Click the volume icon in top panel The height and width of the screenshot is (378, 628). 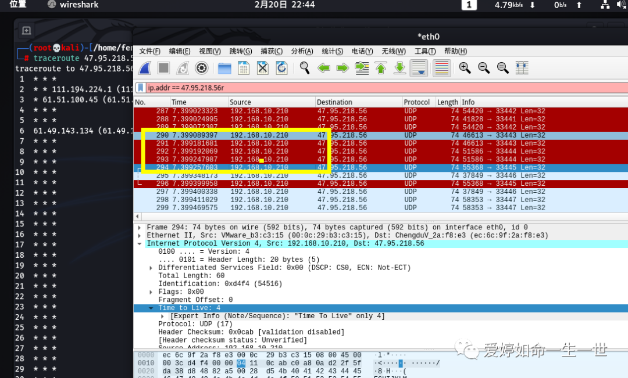coord(622,5)
